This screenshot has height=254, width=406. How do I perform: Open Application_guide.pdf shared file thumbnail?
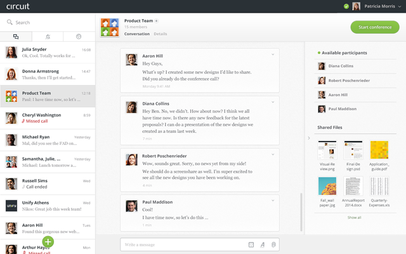(379, 150)
